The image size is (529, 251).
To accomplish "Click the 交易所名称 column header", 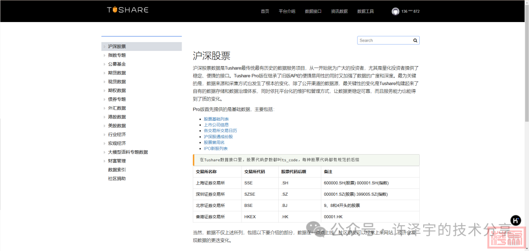I will point(217,171).
